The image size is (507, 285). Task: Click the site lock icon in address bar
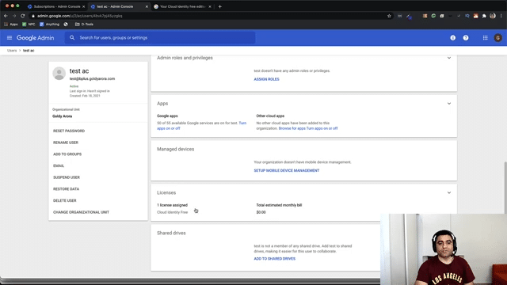tap(33, 16)
